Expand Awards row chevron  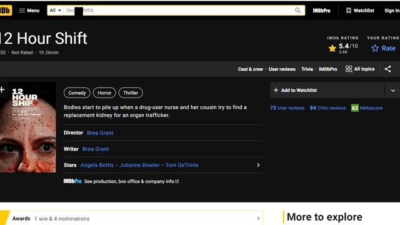point(258,218)
